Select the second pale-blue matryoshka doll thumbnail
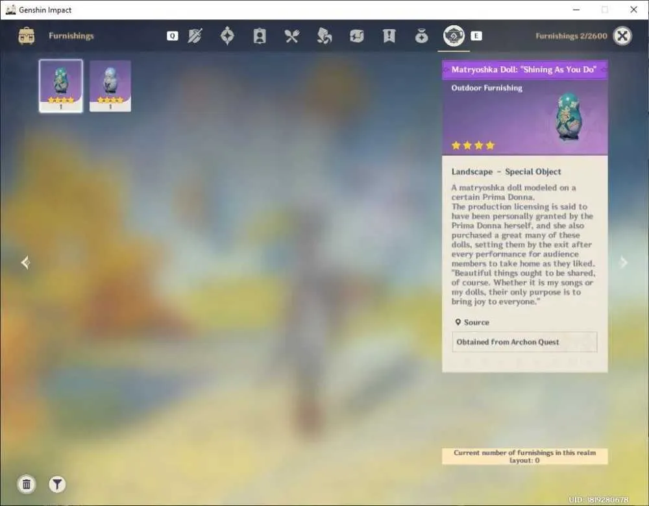Viewport: 649px width, 506px height. click(110, 86)
